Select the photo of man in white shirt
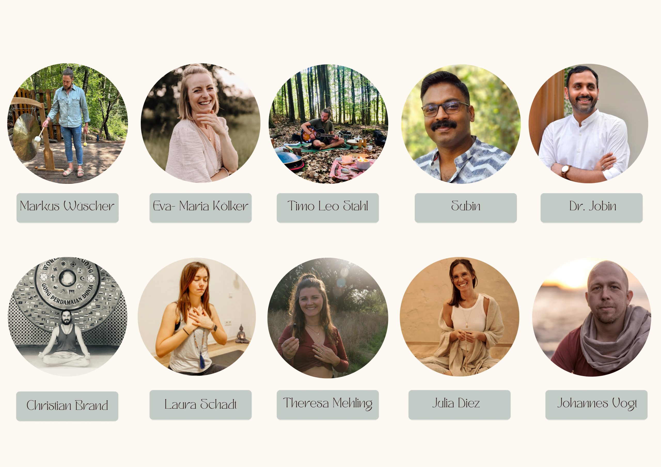 [x=588, y=123]
